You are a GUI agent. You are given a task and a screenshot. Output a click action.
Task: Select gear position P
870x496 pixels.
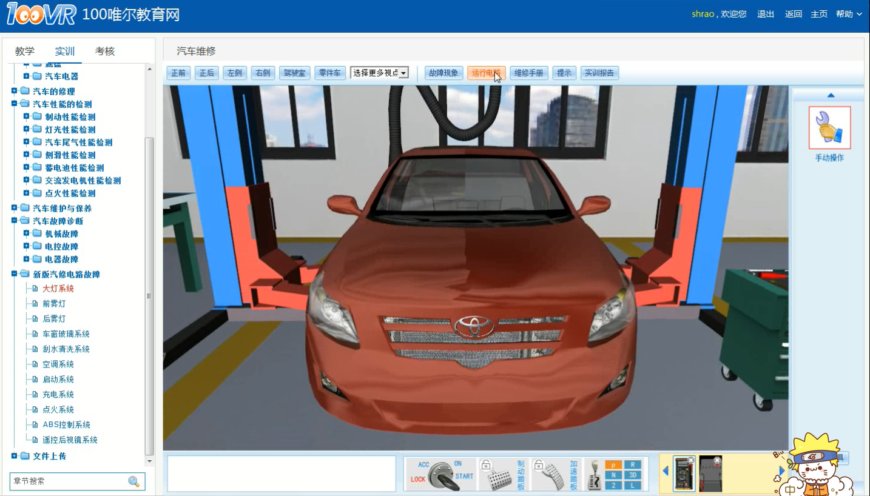tap(613, 465)
